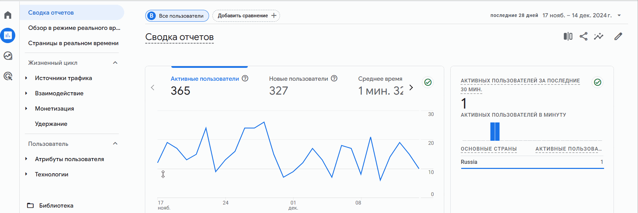
Task: Click последние 28 дней label
Action: tap(514, 15)
